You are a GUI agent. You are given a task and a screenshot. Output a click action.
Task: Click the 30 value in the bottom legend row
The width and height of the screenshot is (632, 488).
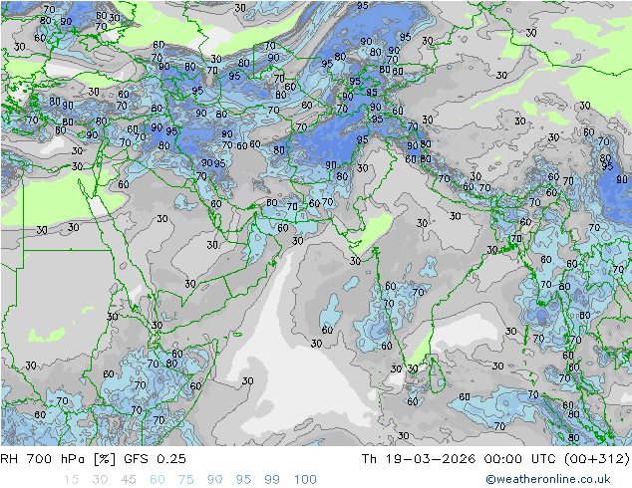click(100, 480)
